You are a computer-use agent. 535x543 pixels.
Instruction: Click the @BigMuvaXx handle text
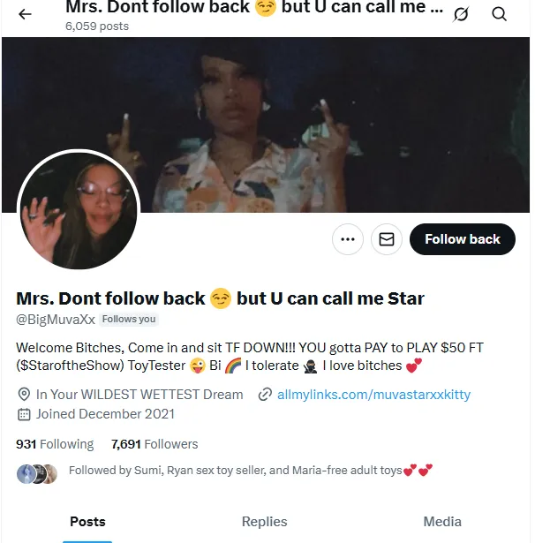56,320
